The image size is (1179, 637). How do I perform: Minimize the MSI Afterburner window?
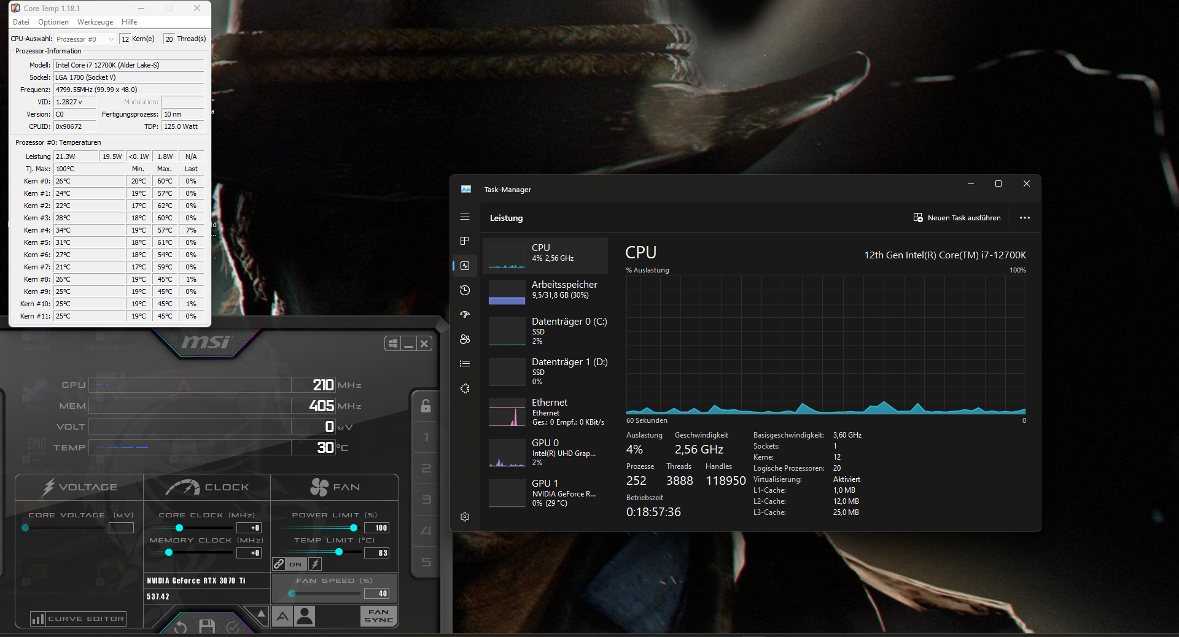tap(408, 344)
